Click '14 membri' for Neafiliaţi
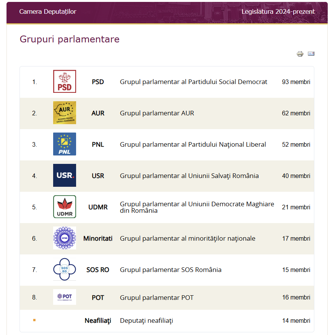 296,320
